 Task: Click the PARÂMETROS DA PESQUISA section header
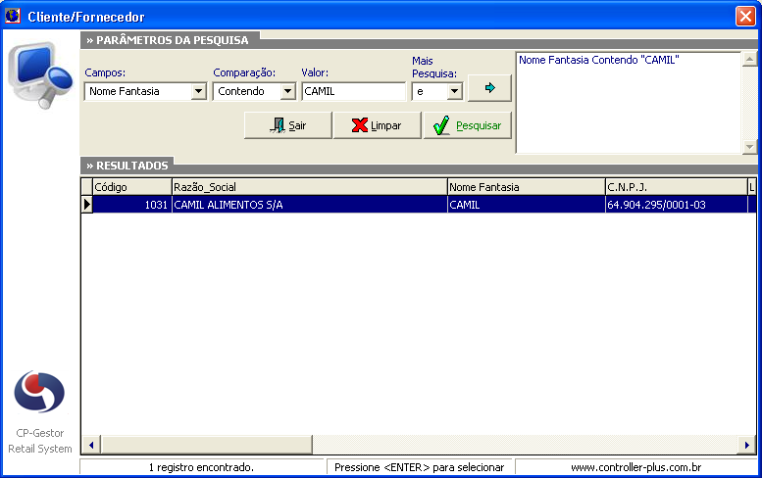[168, 40]
